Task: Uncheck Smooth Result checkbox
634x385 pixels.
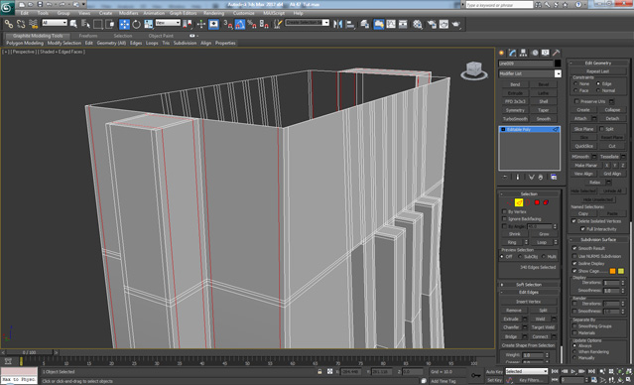Action: [x=574, y=248]
